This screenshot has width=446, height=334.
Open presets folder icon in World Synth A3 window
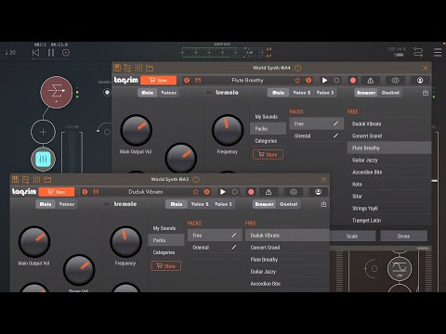[x=47, y=179]
